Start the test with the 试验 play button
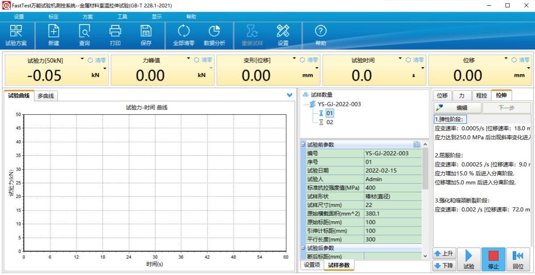Image resolution: width=535 pixels, height=275 pixels. click(x=469, y=259)
